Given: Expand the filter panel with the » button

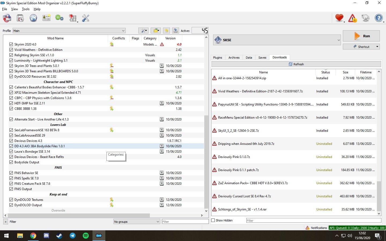Looking at the screenshot, I should tap(6, 222).
